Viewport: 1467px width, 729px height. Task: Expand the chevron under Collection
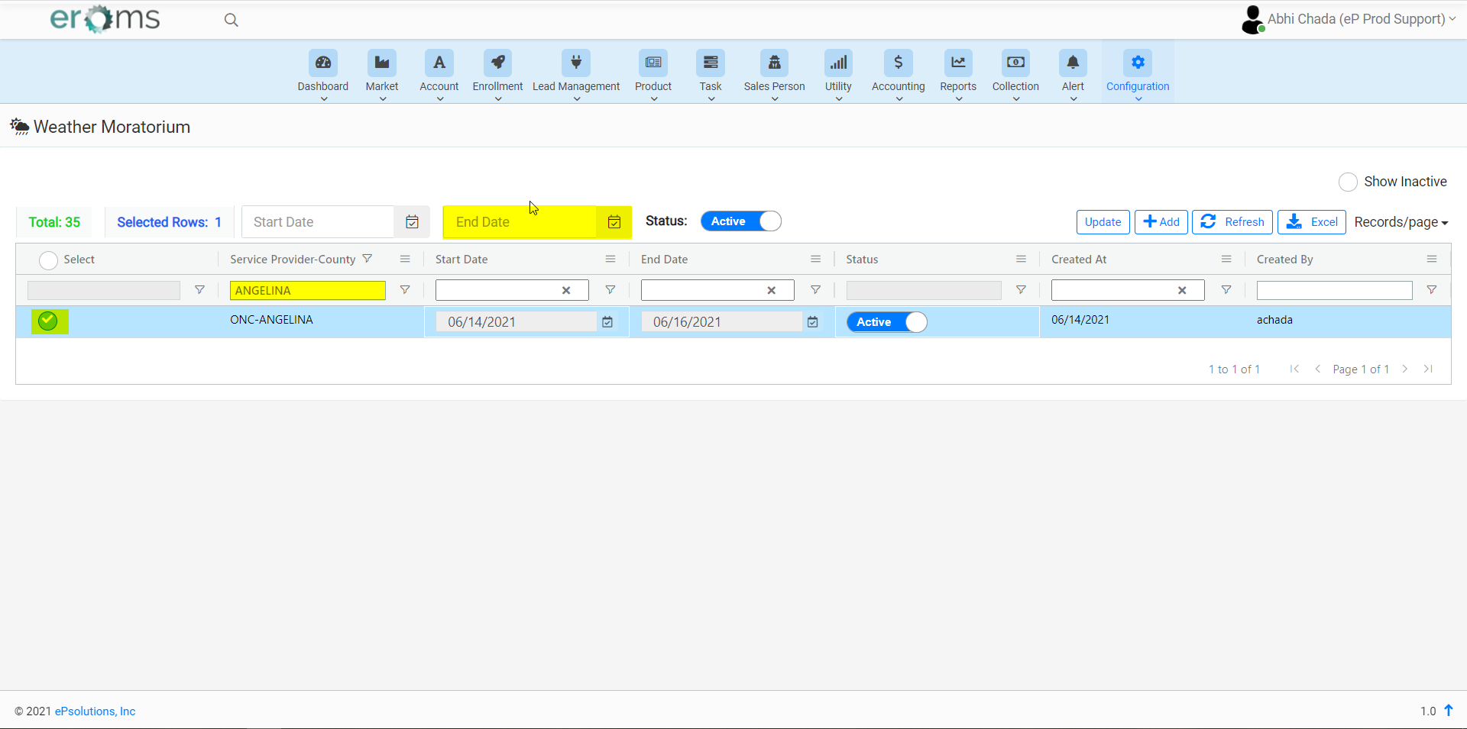(x=1015, y=99)
